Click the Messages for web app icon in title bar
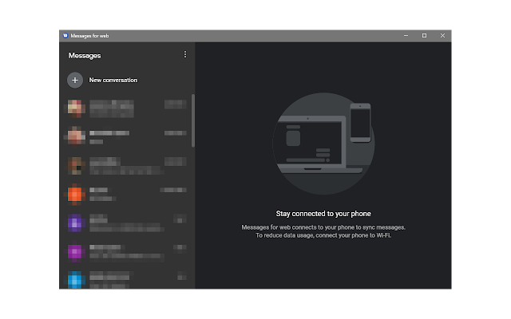Screen dimensions: 511x319 65,36
